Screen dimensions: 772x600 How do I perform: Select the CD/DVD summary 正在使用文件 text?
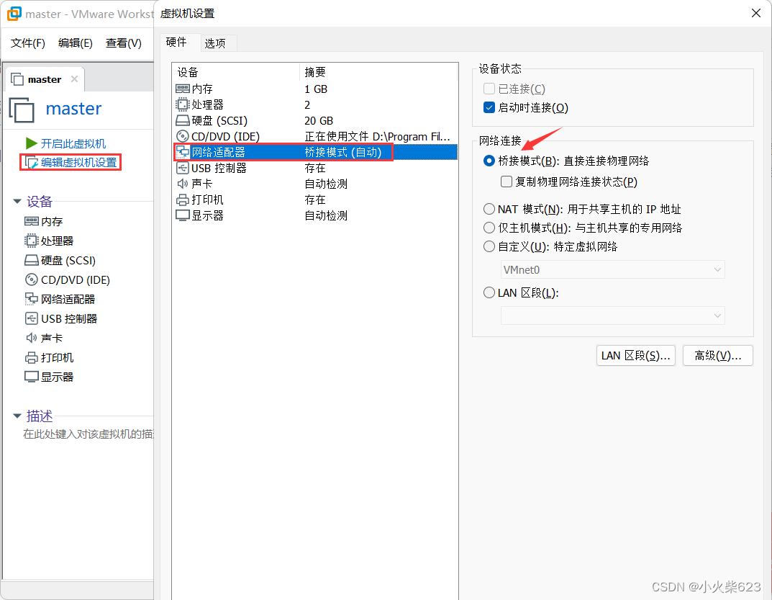pos(377,136)
